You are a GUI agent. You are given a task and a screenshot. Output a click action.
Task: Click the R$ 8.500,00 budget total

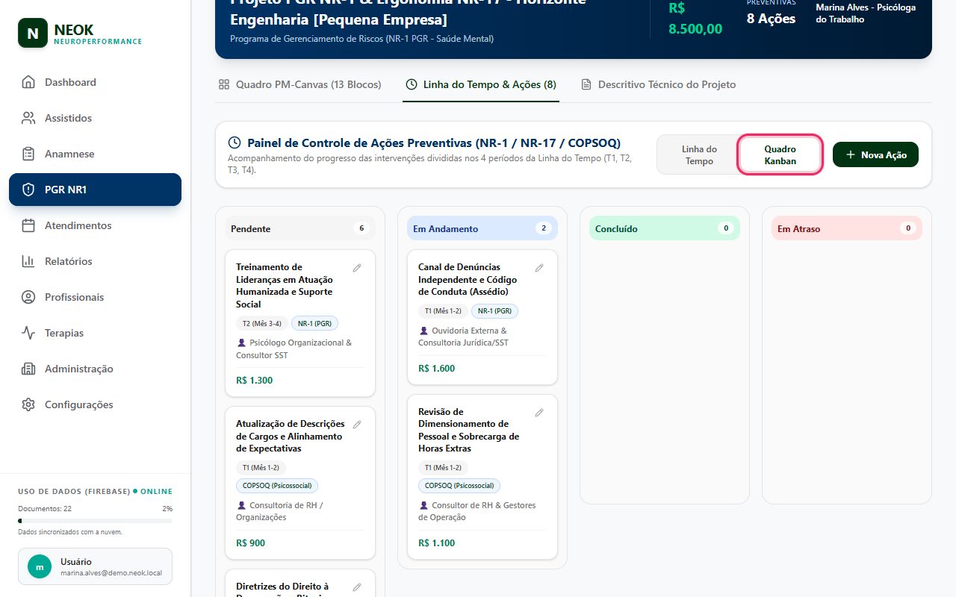click(x=695, y=19)
